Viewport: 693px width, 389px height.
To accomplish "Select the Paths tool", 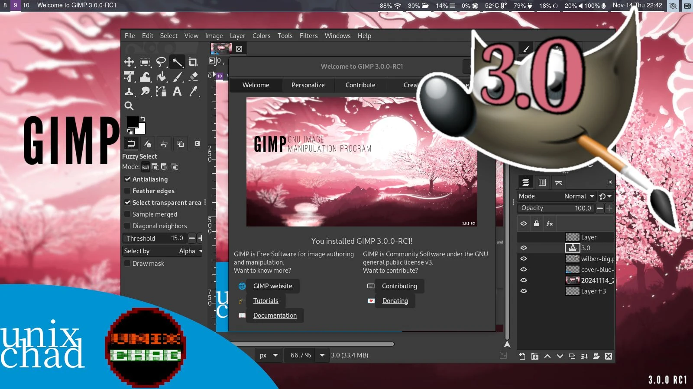I will pos(161,91).
